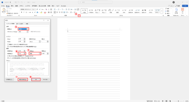The width and height of the screenshot is (189, 102).
Task: Switch to Line and Page Breaks dialog tab
Action: [20, 24]
